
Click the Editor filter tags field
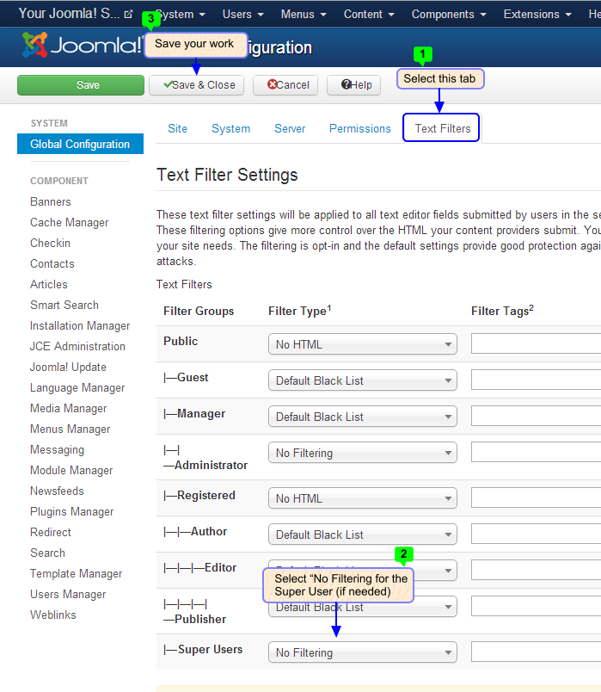click(x=536, y=570)
